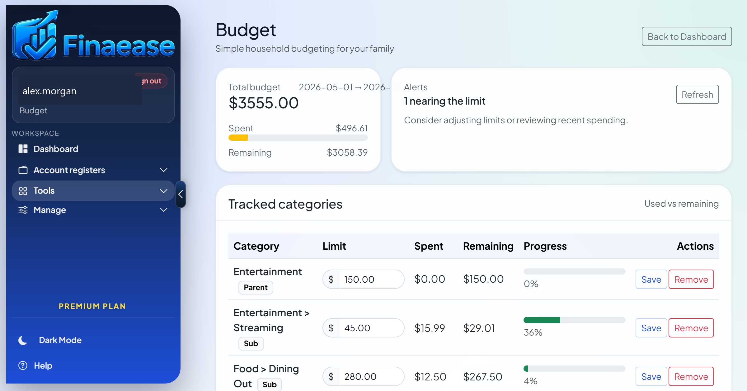Collapse the sidebar with the arrow handle
This screenshot has width=747, height=391.
[181, 194]
